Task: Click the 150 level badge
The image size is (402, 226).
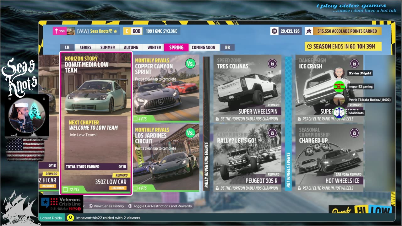Action: tap(59, 31)
